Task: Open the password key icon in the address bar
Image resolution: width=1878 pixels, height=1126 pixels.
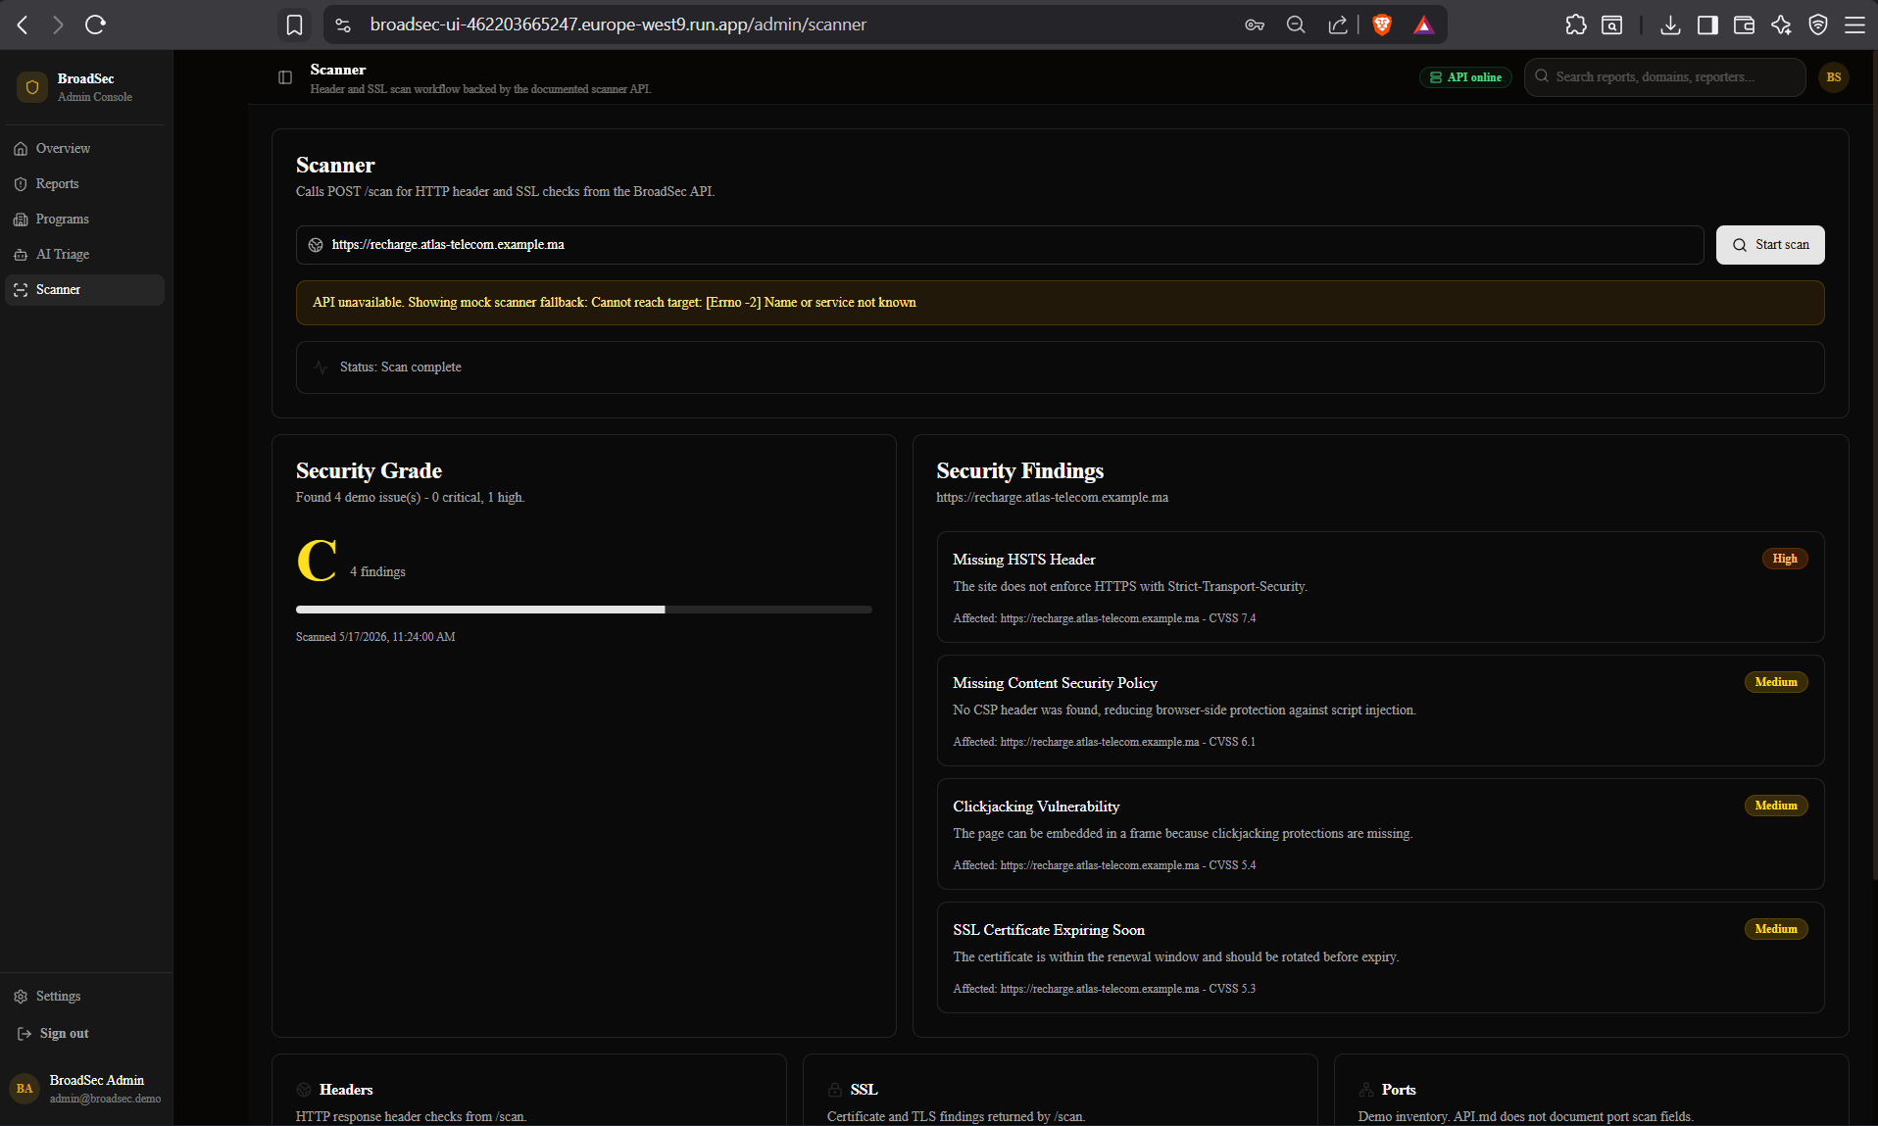Action: click(1255, 24)
